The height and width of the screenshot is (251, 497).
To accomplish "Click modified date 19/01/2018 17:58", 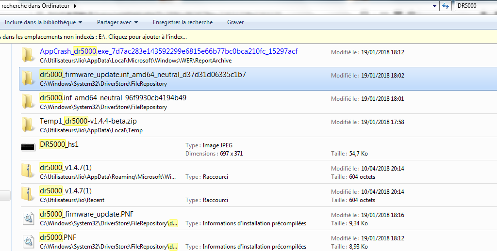I will pos(368,122).
